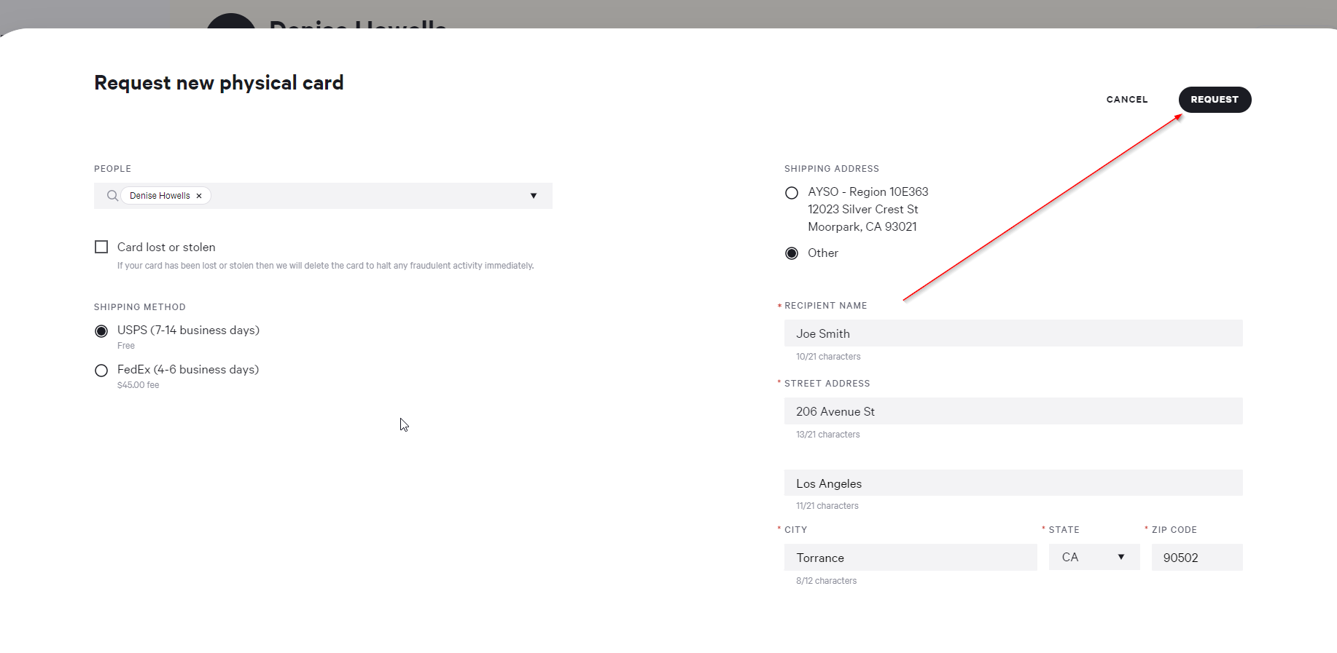Select the Other shipping address option

[792, 253]
